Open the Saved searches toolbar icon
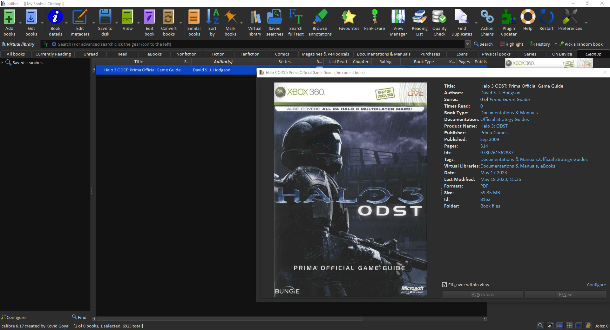The width and height of the screenshot is (610, 330). click(x=274, y=17)
